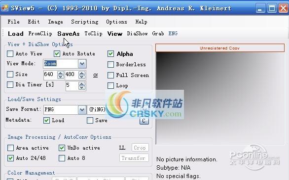The height and width of the screenshot is (180, 289).
Task: Uncheck Metadata Load checkbox
Action: [46, 121]
